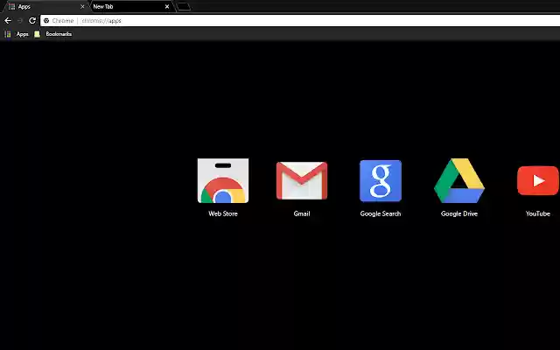Viewport: 560px width, 350px height.
Task: Open a new tab with the new-tab button
Action: (184, 6)
